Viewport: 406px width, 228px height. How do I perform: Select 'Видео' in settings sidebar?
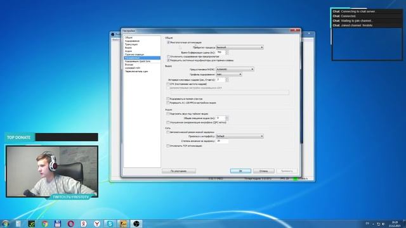(128, 48)
